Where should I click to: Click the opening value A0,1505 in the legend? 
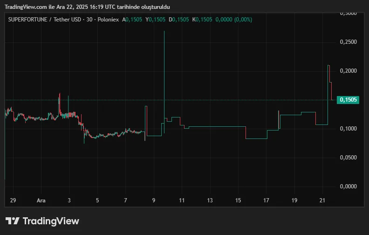pos(132,20)
